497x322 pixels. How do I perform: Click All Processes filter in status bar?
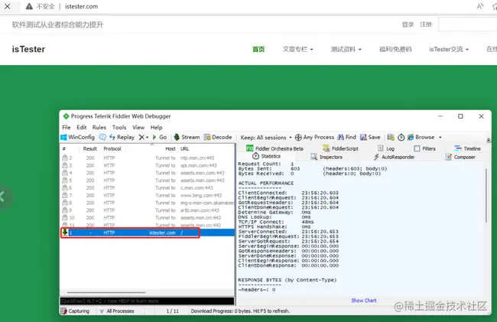point(117,311)
